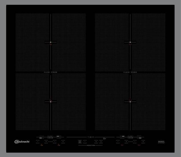Image resolution: width=181 pixels, height=157 pixels.
Task: Click the Bauknecht brand logo
Action: [x=22, y=142]
